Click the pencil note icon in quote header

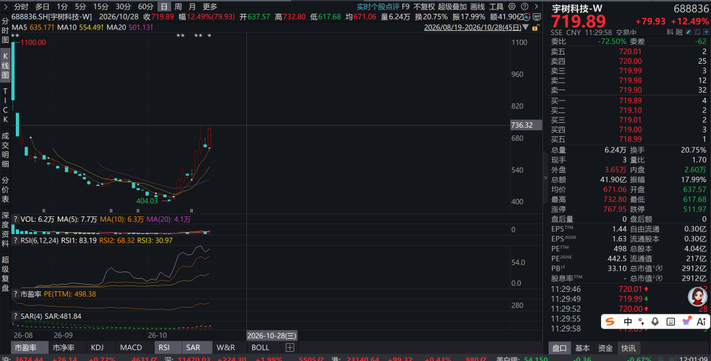(689, 32)
